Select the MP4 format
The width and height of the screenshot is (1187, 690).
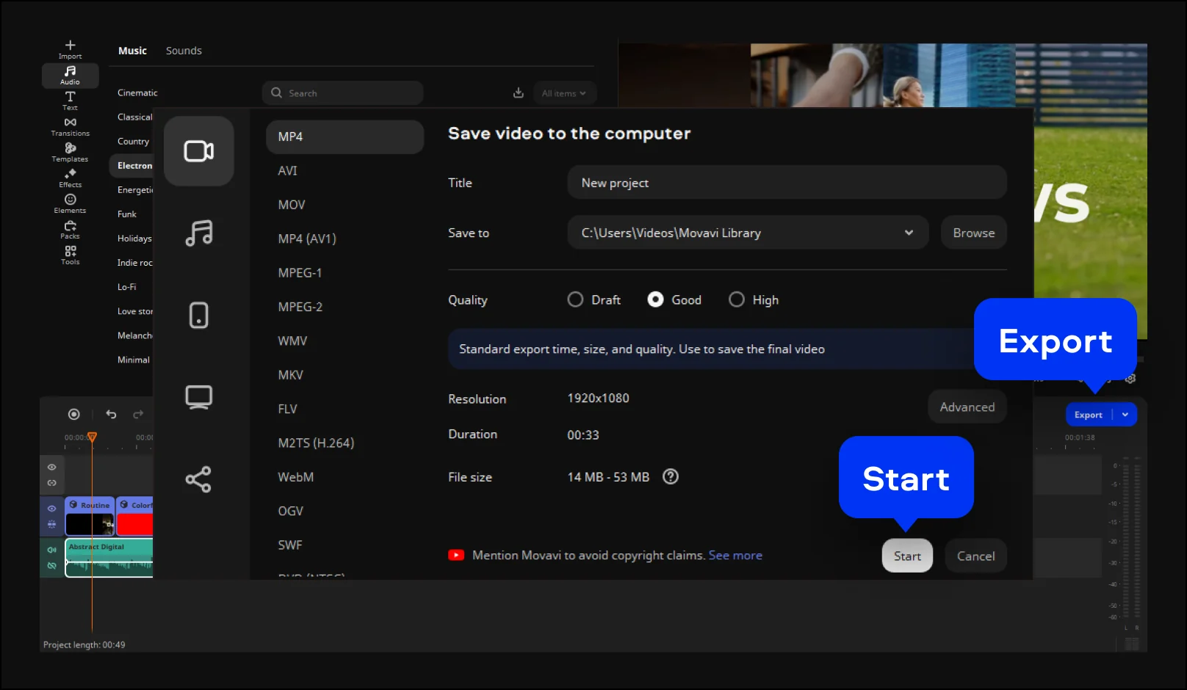coord(344,137)
